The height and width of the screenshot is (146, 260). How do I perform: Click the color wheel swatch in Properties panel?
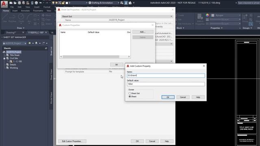point(207,15)
